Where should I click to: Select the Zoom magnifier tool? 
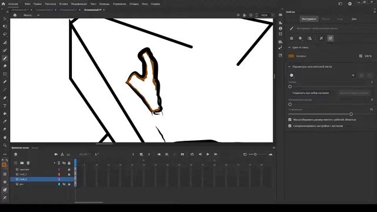click(5, 145)
